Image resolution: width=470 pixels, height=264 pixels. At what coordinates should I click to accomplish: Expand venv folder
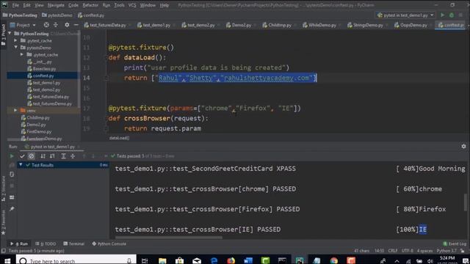click(15, 111)
